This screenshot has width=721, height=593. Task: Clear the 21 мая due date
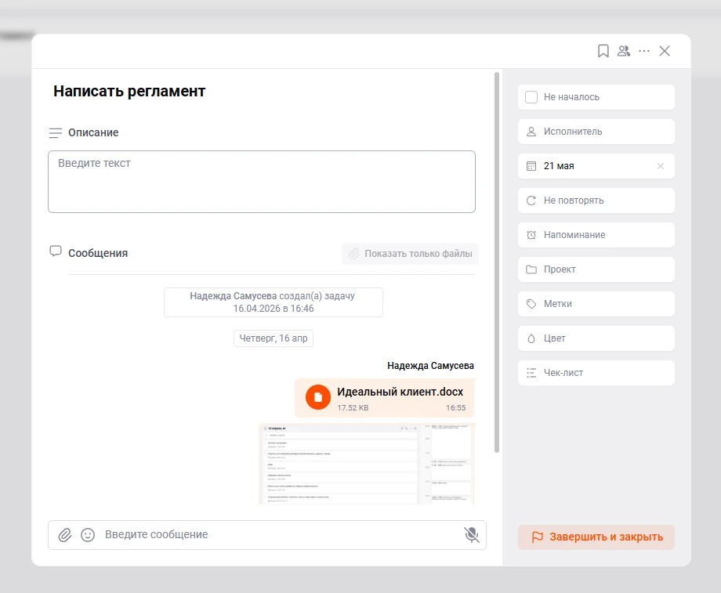(660, 166)
